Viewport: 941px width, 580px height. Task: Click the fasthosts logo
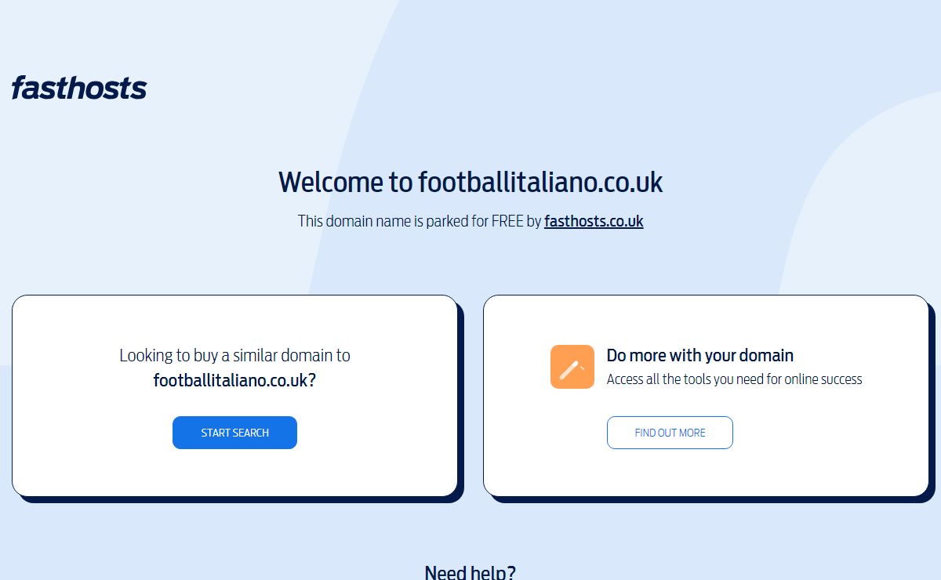(x=79, y=88)
